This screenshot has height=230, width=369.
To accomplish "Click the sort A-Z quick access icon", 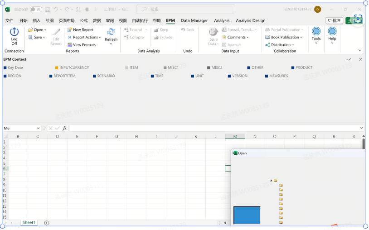I will click(x=78, y=10).
